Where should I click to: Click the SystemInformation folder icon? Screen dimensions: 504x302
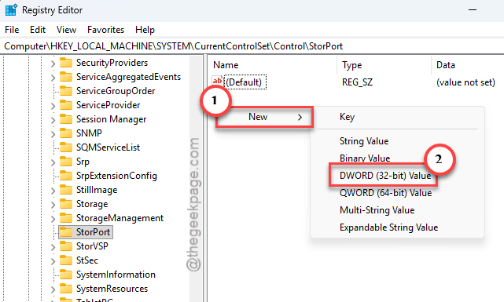(66, 275)
